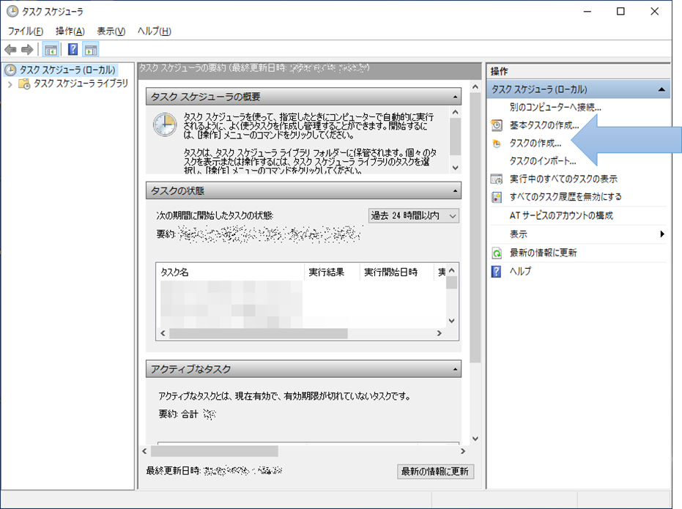Click task list scroll-left arrow

(x=163, y=333)
